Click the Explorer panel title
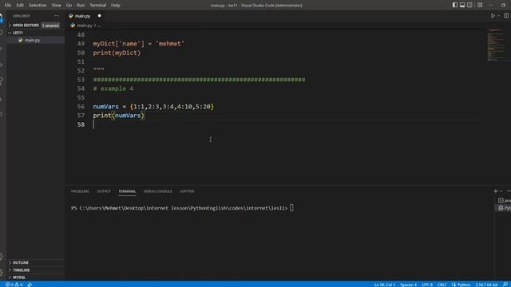 pos(22,16)
